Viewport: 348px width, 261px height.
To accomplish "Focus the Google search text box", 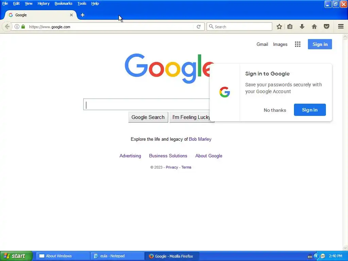I will click(146, 104).
